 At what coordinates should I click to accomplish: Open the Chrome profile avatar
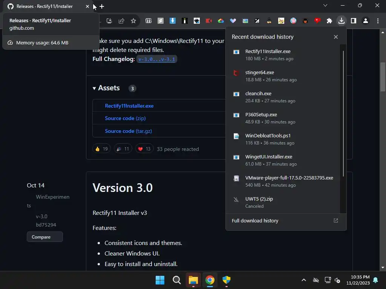click(366, 21)
